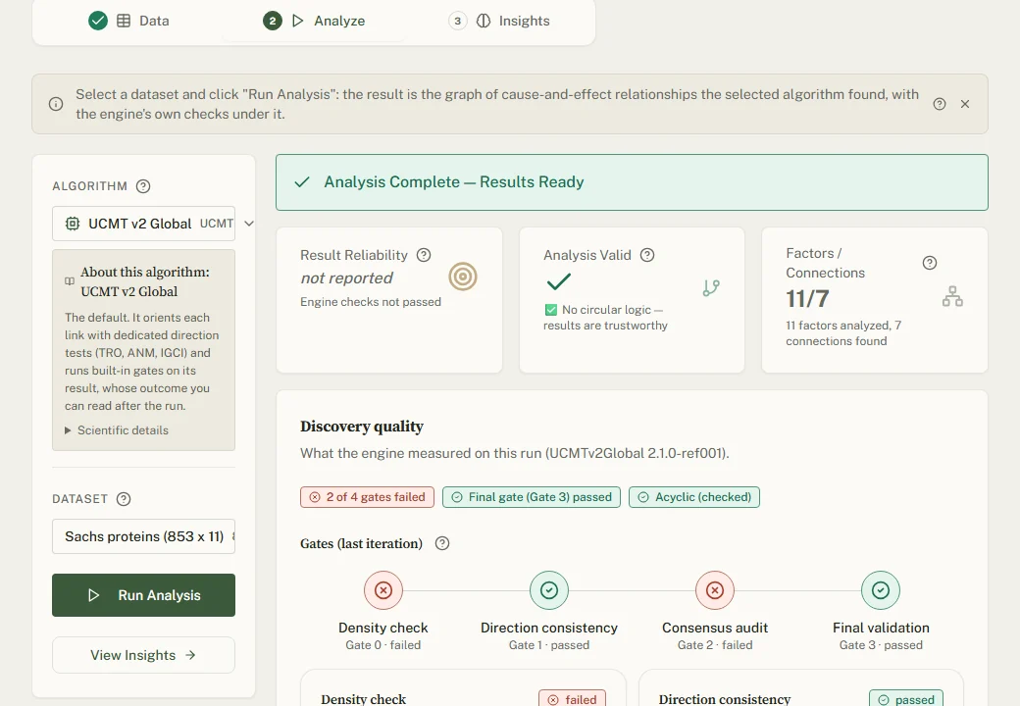Click 'Engine checks not passed' text
Screen dimensions: 1020x706
point(371,302)
